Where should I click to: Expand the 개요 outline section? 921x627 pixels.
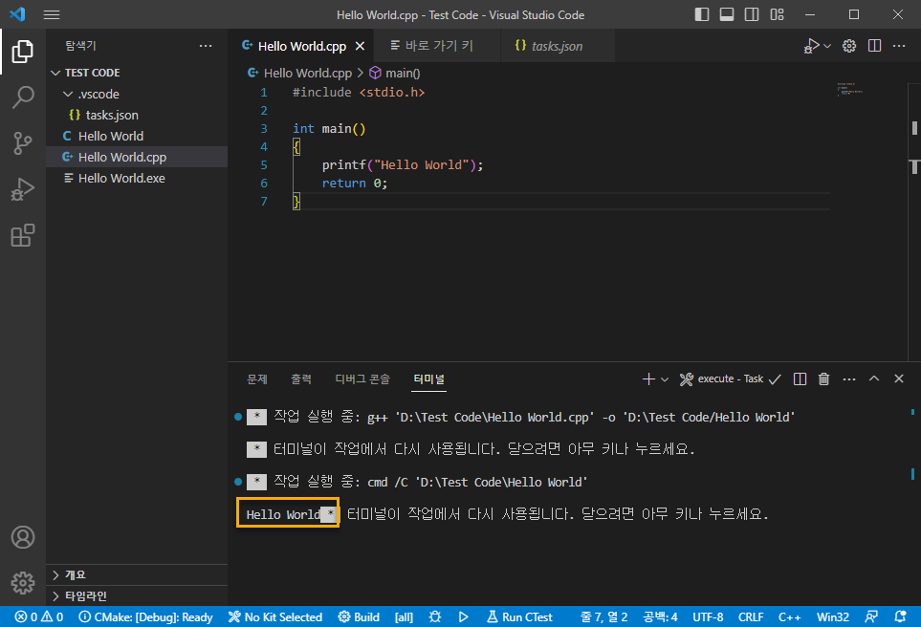(136, 574)
